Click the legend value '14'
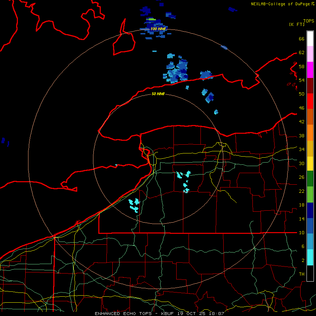Viewport: 316px width, 316px height. click(302, 219)
